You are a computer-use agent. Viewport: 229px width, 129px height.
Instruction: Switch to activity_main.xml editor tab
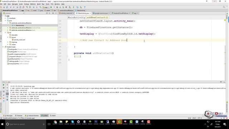67,13
